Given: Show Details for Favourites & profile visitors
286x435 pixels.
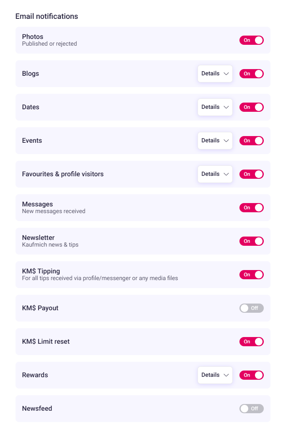Looking at the screenshot, I should coord(215,174).
